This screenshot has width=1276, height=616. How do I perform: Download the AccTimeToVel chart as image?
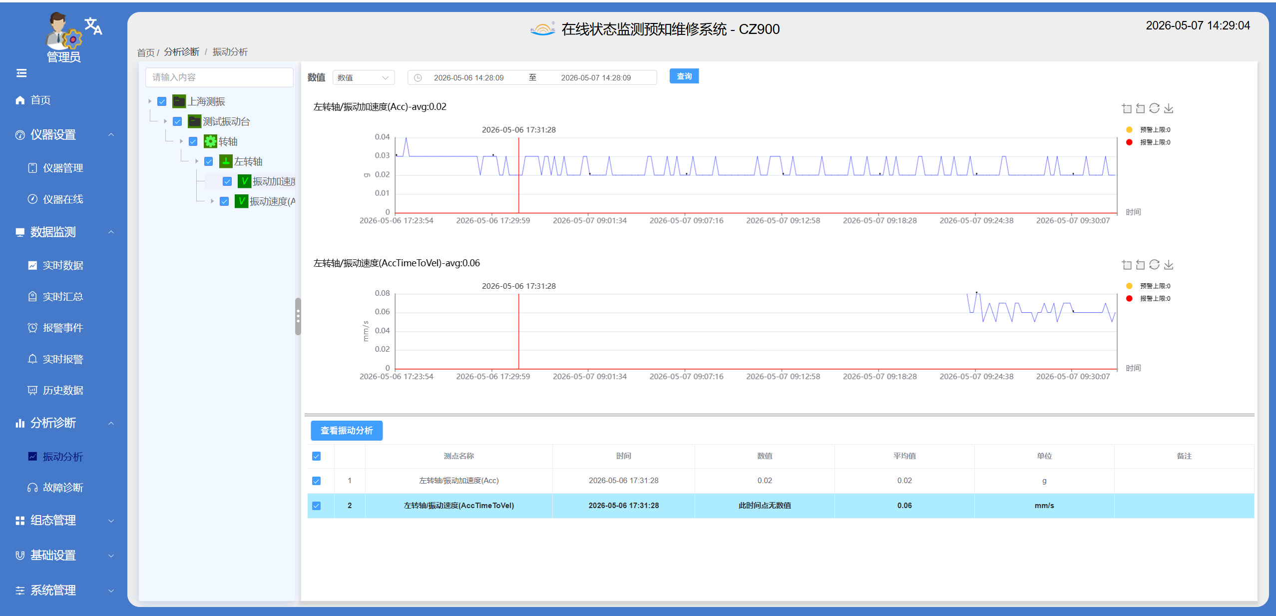click(1169, 264)
